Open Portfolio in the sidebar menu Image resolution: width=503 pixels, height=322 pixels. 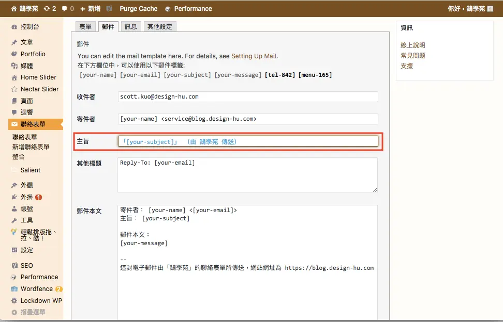pos(33,54)
